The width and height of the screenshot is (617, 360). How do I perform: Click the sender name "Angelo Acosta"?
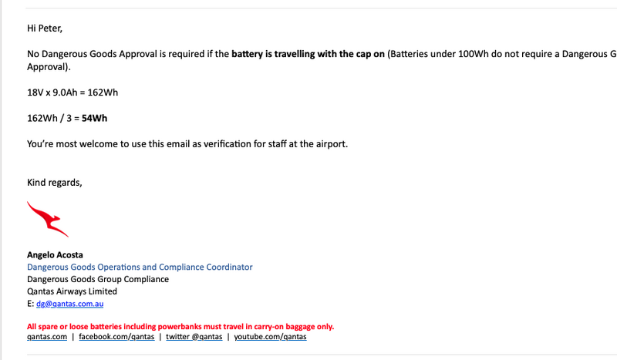[55, 255]
